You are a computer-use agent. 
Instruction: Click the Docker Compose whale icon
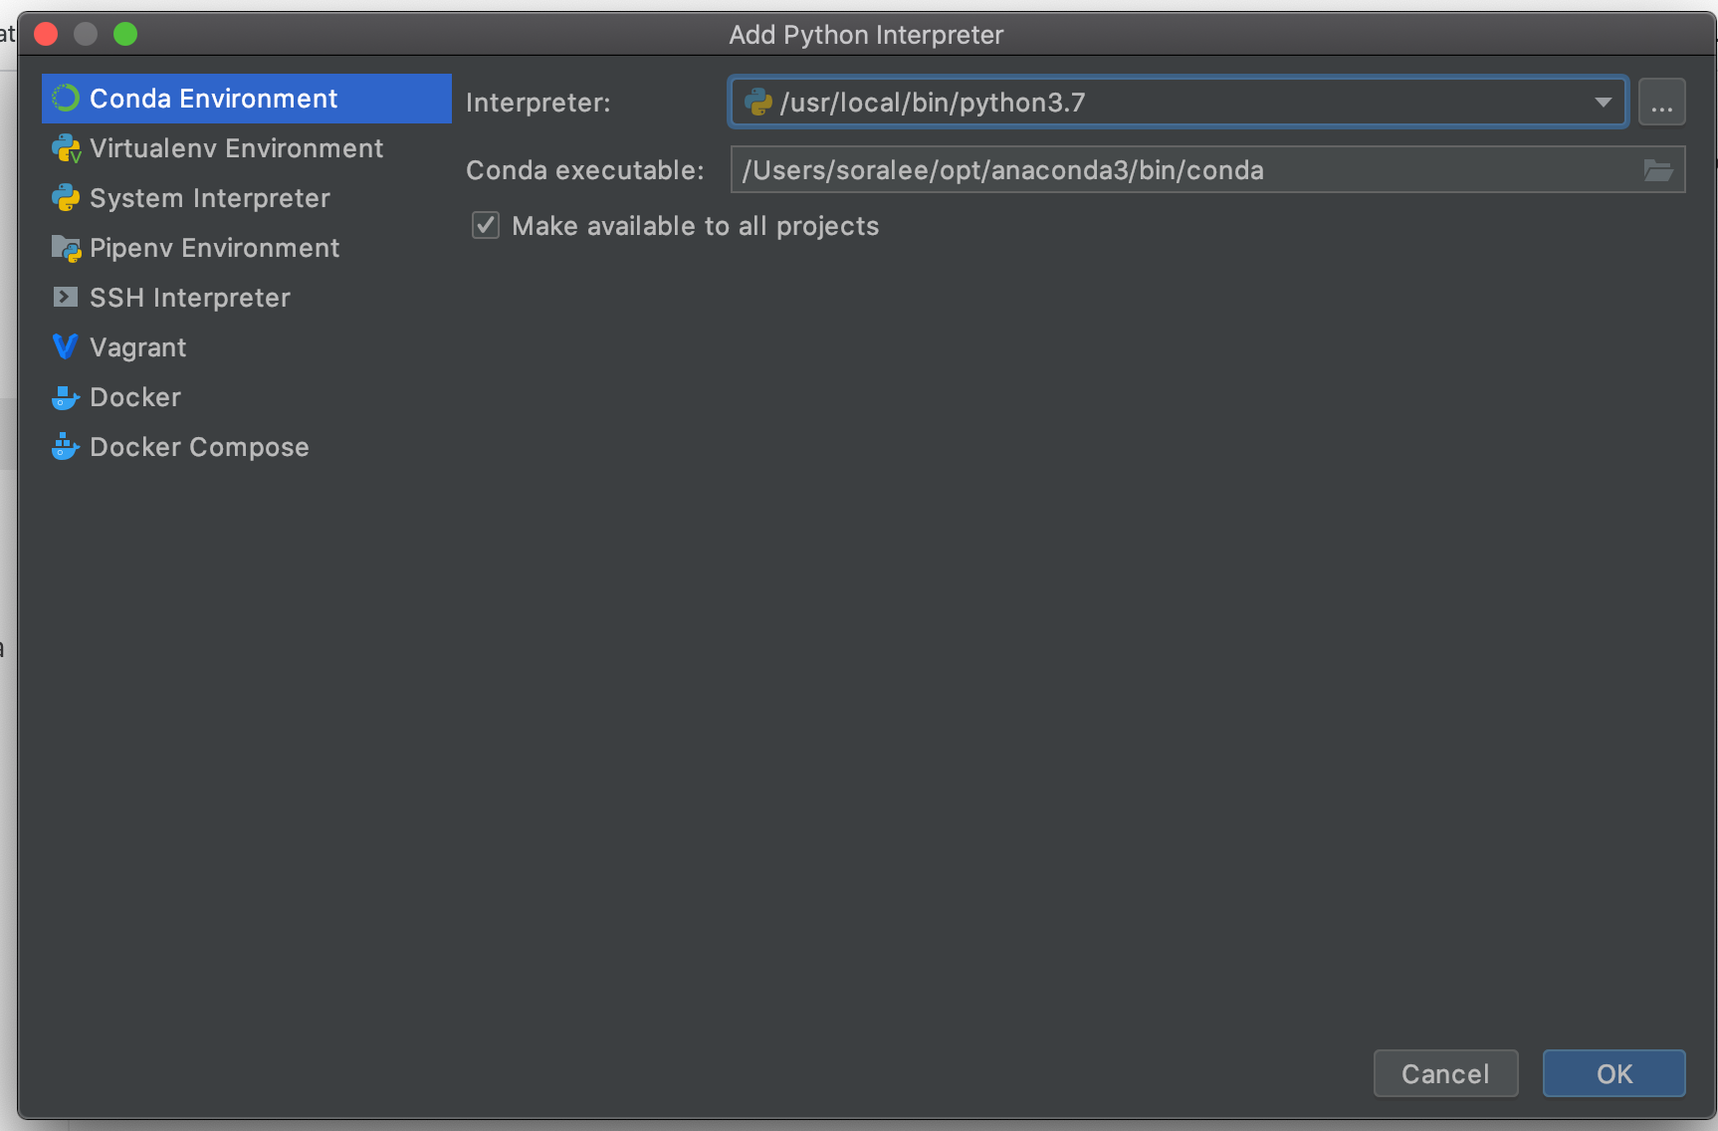66,446
